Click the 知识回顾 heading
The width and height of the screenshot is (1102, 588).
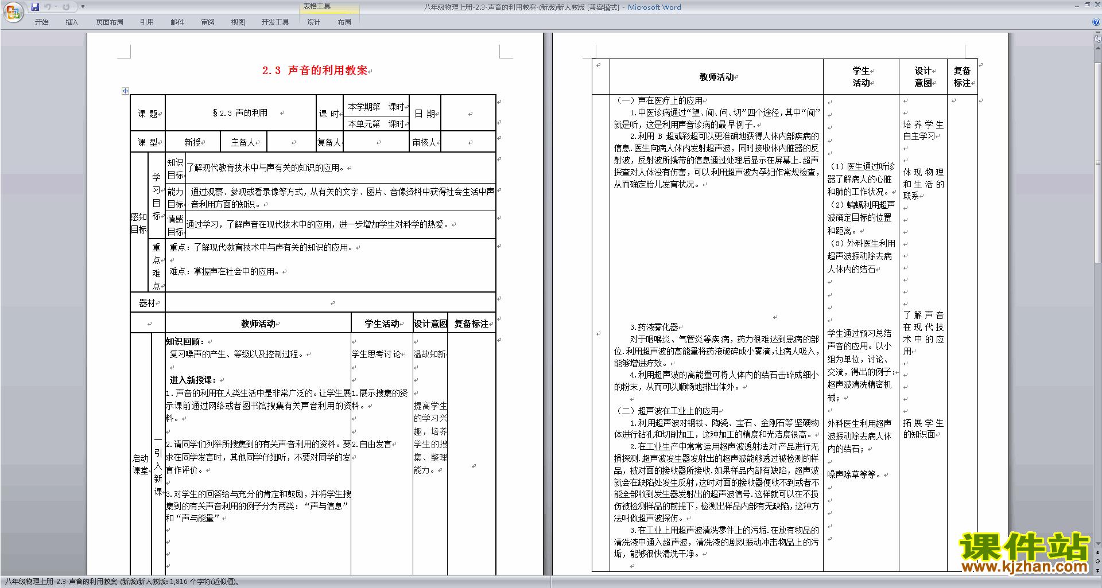185,341
